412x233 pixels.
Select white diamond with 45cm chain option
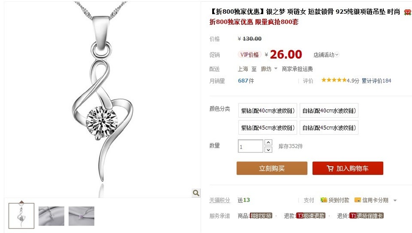[x=329, y=128]
